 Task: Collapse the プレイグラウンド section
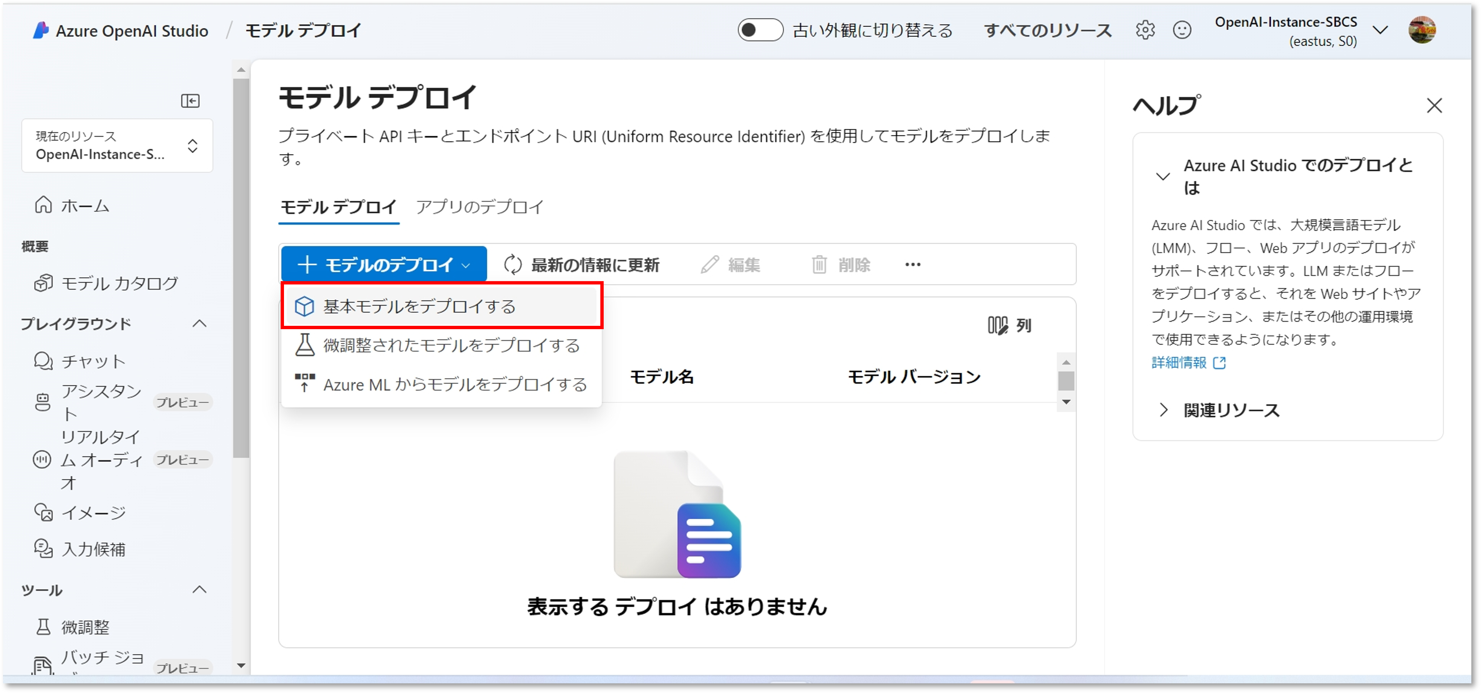point(200,323)
